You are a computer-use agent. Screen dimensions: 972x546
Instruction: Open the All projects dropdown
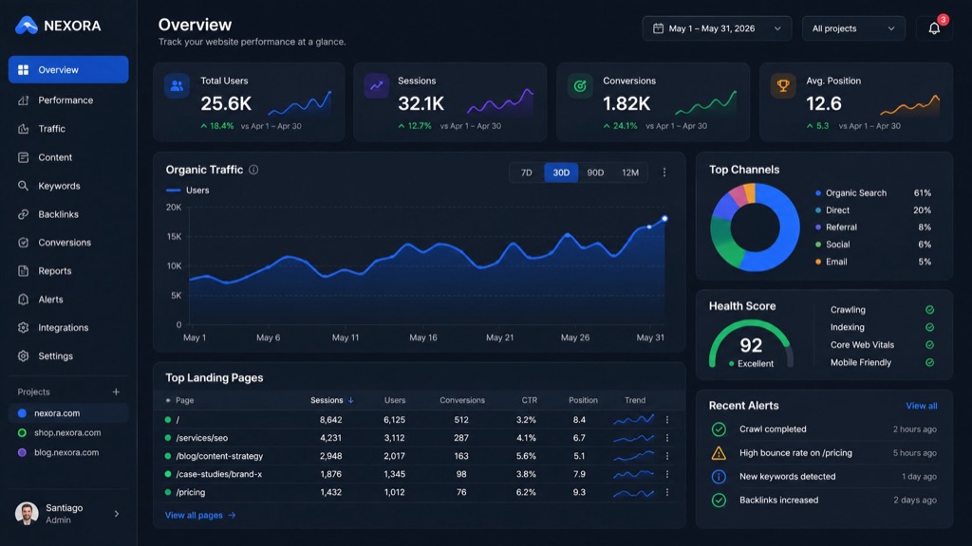point(853,28)
